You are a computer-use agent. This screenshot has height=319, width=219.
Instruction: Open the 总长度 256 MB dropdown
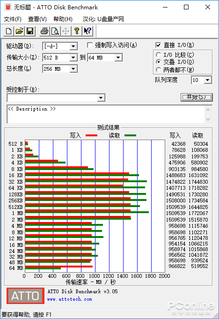coord(73,69)
